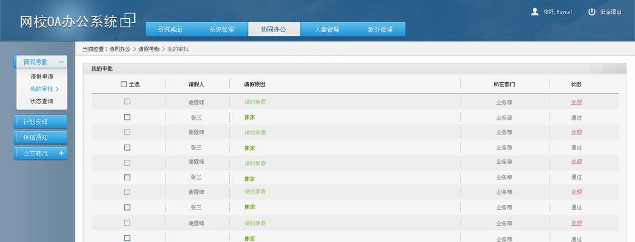Screen dimensions: 635x242
Task: Click the third 处理 status link
Action: click(x=576, y=162)
